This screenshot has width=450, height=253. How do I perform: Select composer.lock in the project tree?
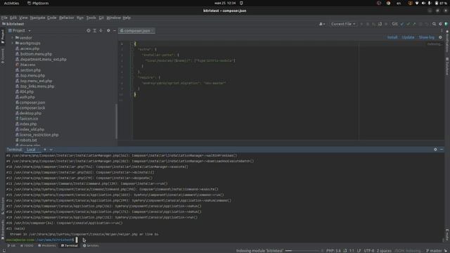(x=30, y=108)
